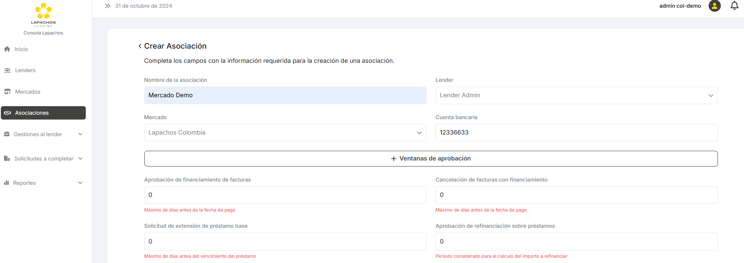Click the Nombre de la asociación field
This screenshot has height=263, width=744.
coord(285,96)
